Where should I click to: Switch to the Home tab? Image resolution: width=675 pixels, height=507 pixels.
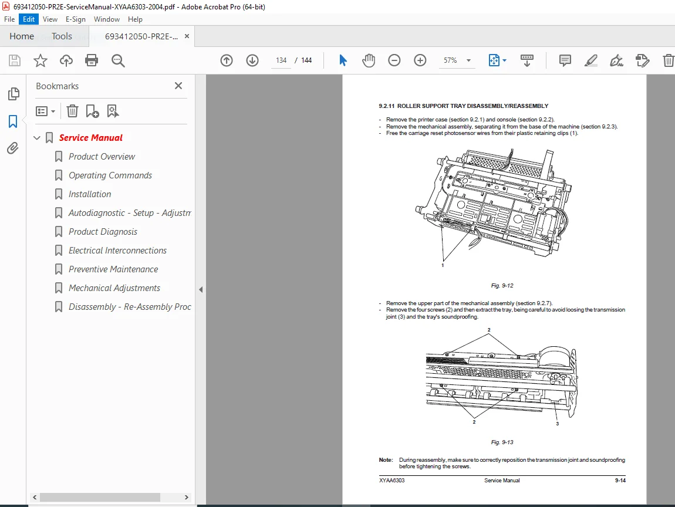pos(22,36)
